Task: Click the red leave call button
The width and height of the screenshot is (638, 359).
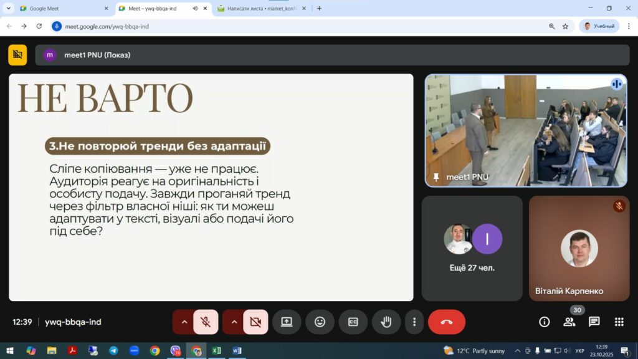Action: 446,322
